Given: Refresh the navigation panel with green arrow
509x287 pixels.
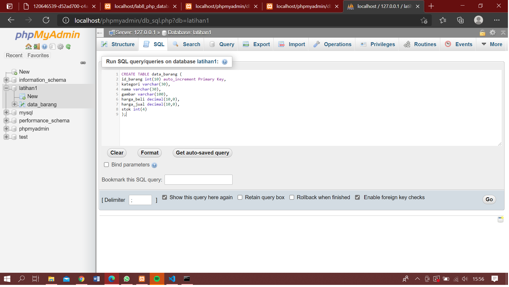Looking at the screenshot, I should click(x=68, y=46).
